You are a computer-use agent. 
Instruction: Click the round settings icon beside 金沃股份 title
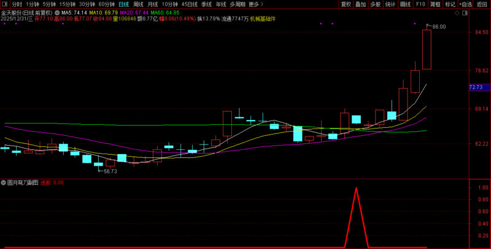[56, 12]
